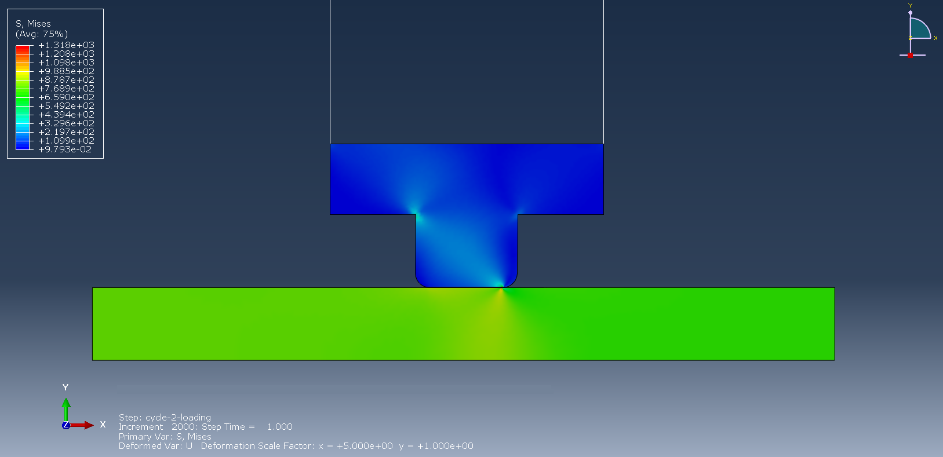Click the X label on the 3D compass
This screenshot has height=457, width=943.
coord(935,38)
